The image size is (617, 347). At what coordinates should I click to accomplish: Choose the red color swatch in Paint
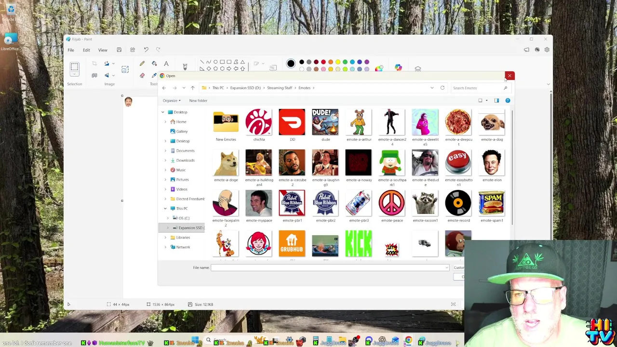click(323, 62)
